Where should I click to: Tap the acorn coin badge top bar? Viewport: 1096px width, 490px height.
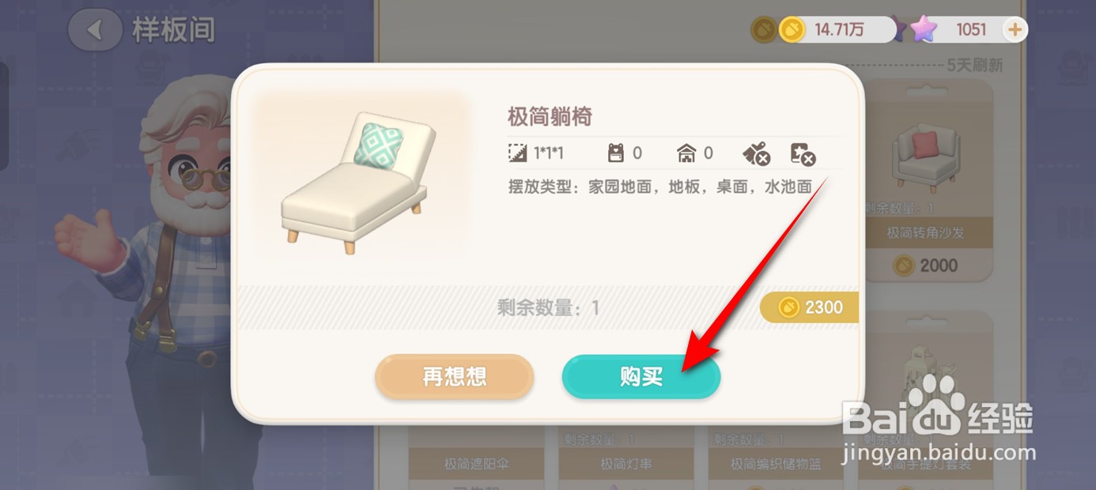[764, 30]
